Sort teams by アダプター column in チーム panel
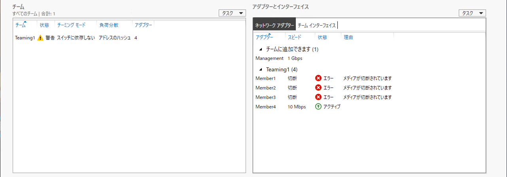507x177 pixels. [143, 25]
